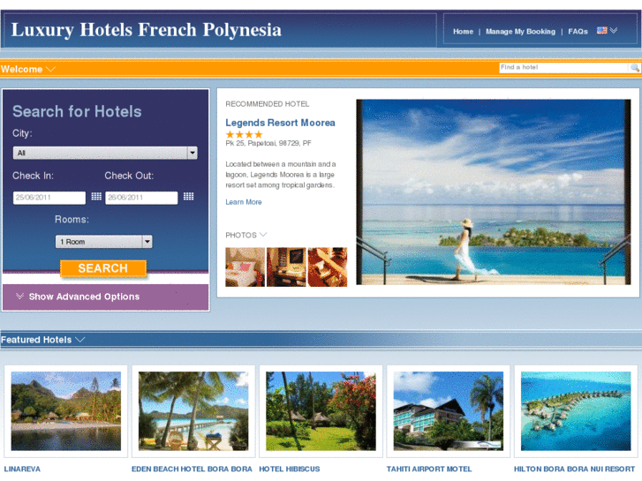Open the bedroom photo thumbnail
Screen dimensions: 642x481
coord(245,267)
